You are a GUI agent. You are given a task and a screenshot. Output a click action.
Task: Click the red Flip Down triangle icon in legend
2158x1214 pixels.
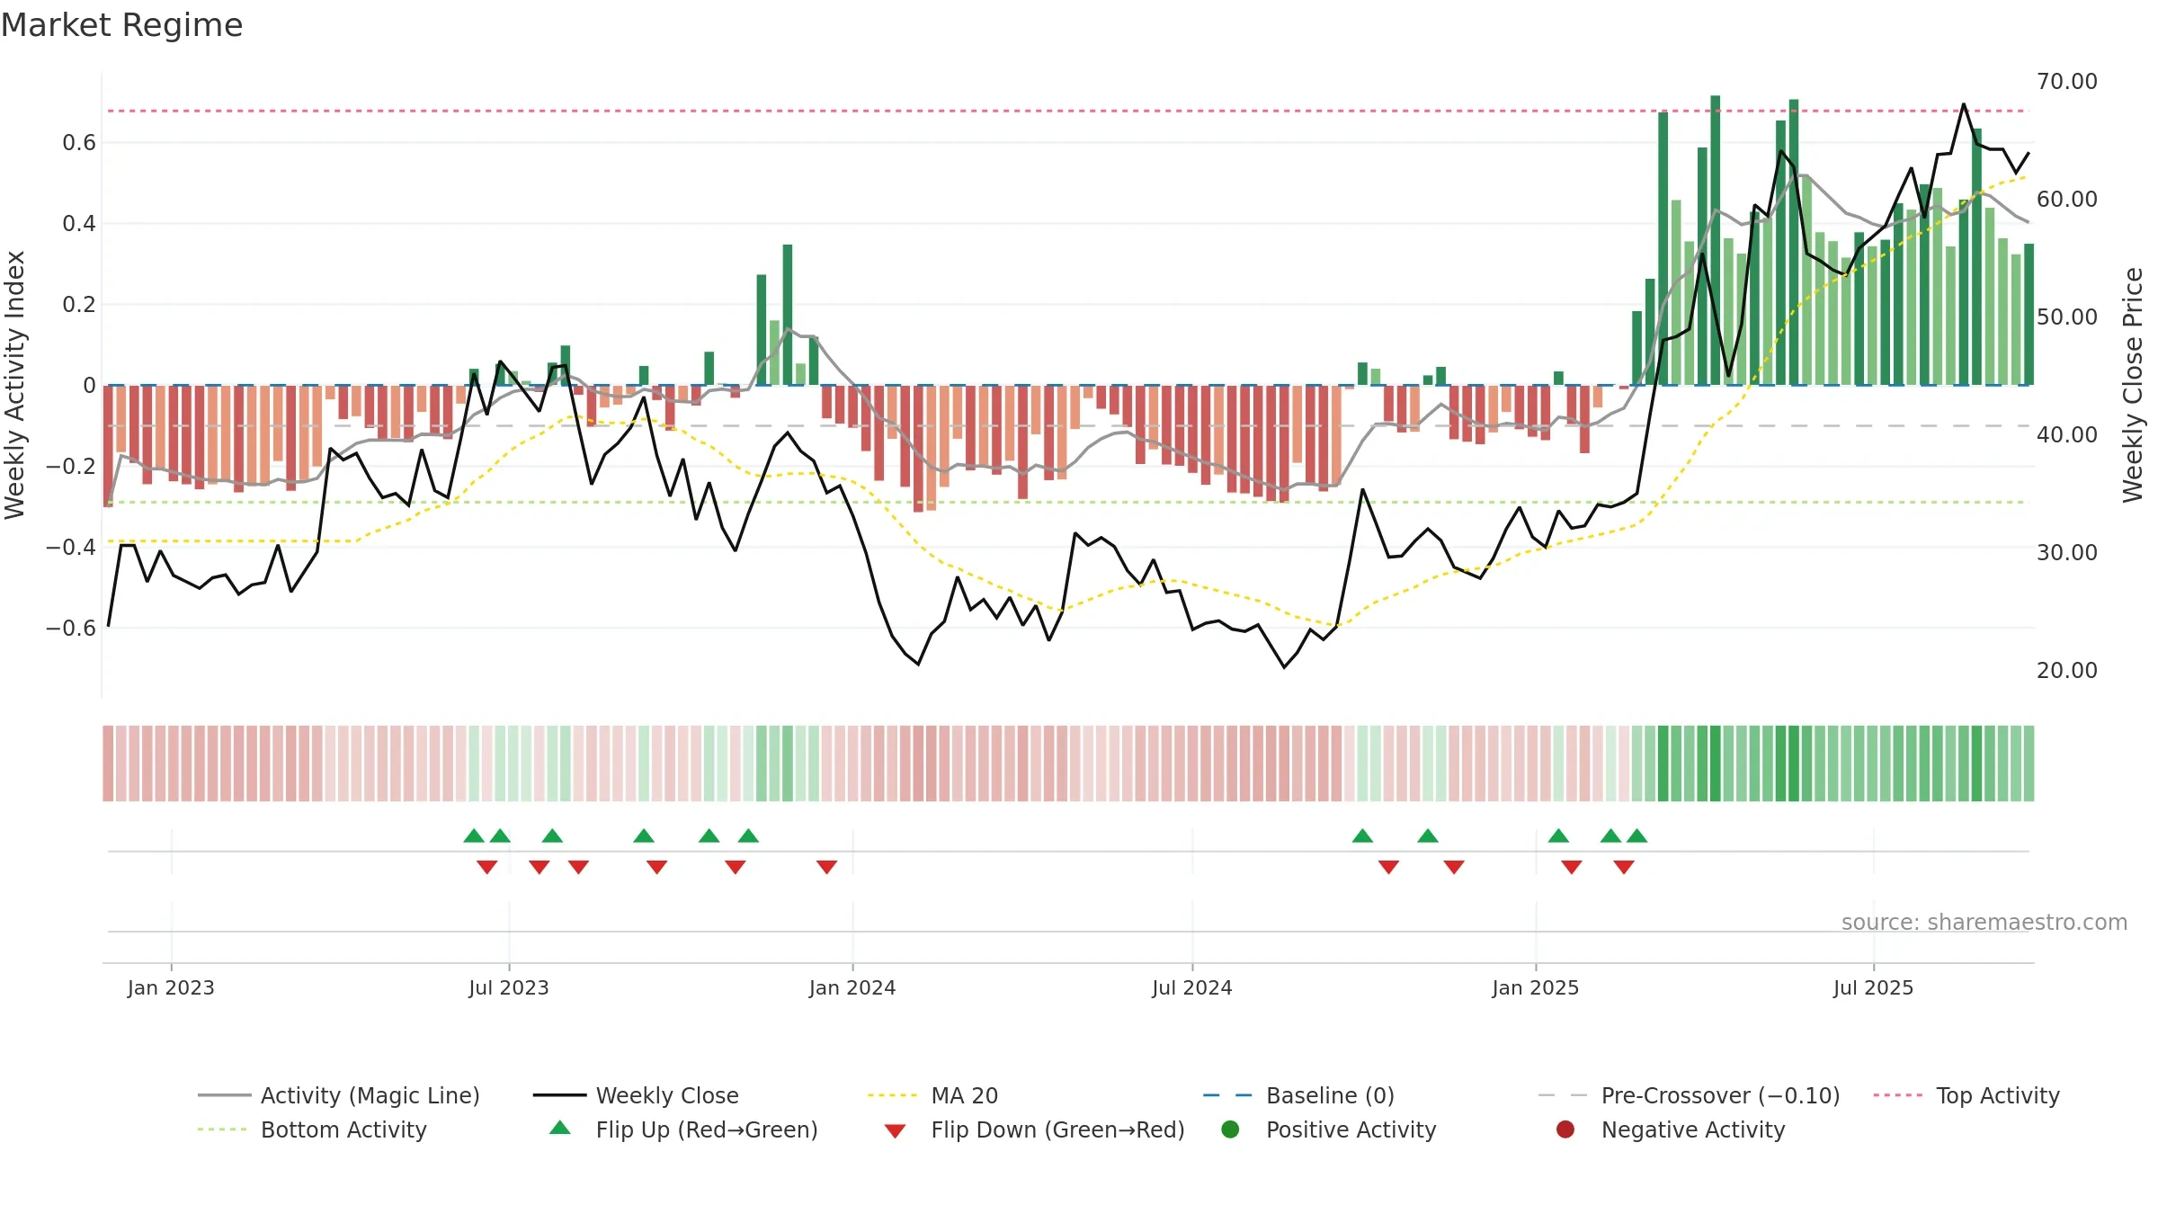895,1131
